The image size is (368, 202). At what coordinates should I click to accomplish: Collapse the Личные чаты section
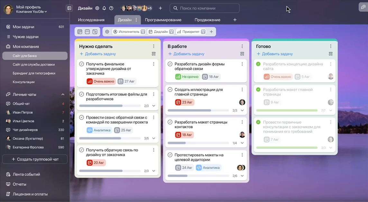tap(63, 94)
